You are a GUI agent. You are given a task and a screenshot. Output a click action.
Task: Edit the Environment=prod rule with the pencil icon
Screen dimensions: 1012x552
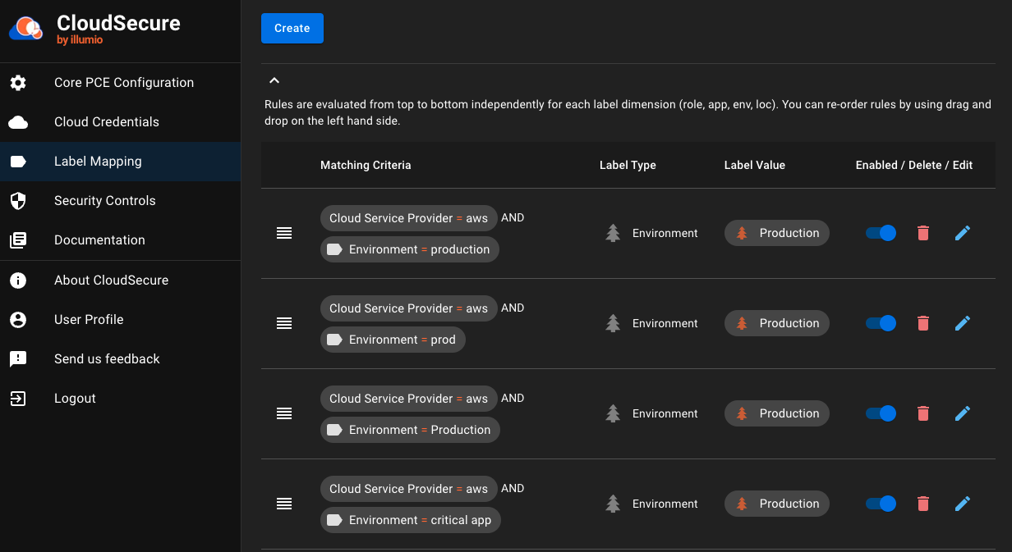pyautogui.click(x=962, y=323)
